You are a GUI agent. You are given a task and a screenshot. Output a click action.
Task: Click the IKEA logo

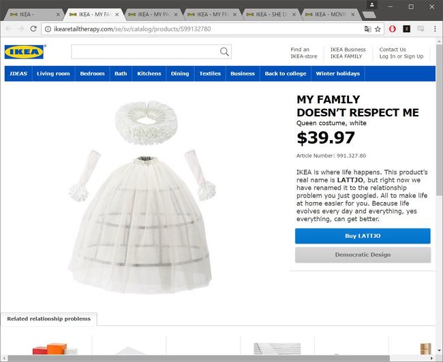coord(25,52)
